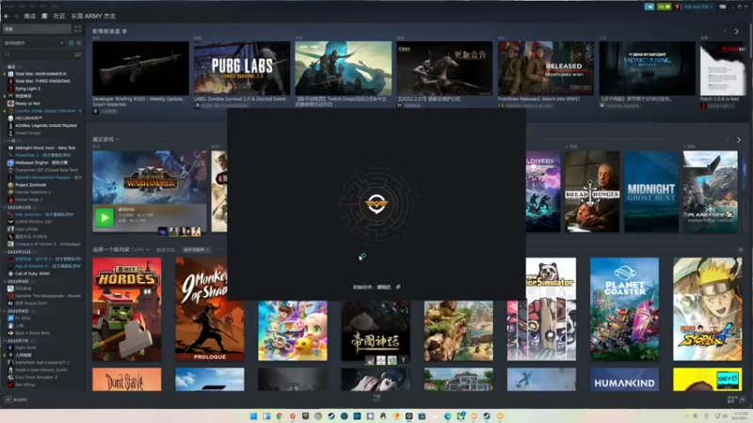Click the 主页 home button in the sidebar
This screenshot has width=753, height=423.
[x=37, y=29]
